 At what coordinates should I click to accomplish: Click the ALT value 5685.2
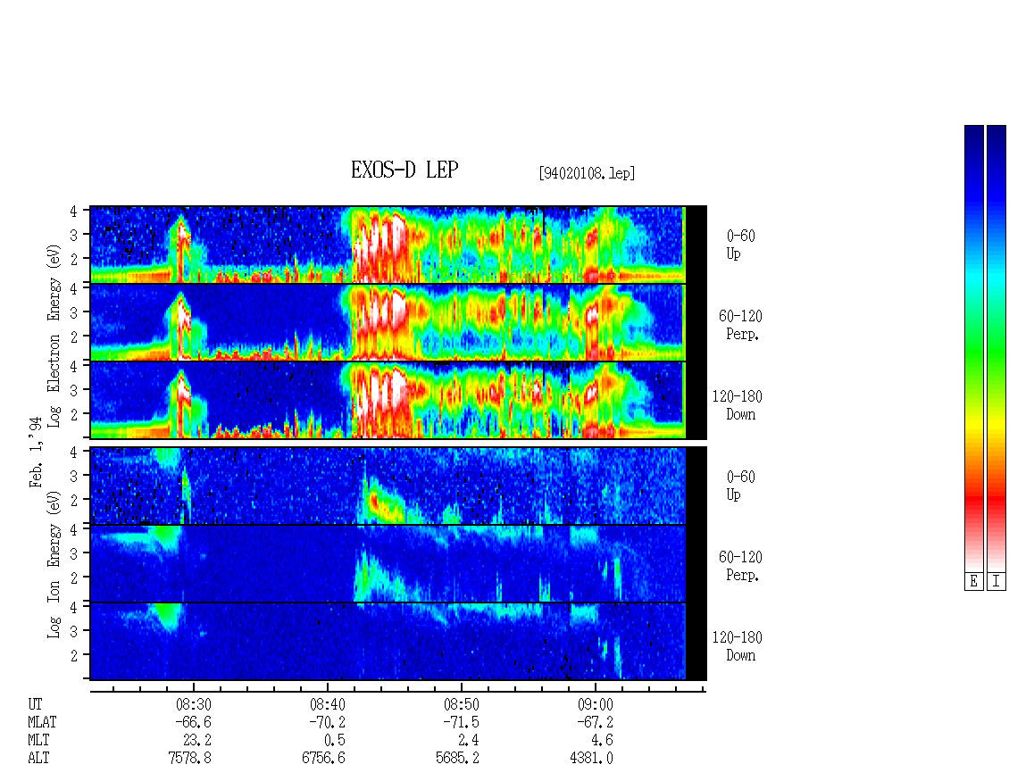(x=457, y=759)
